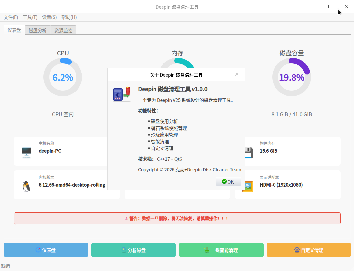Click the broom icon on 一键智能清理

click(x=207, y=250)
